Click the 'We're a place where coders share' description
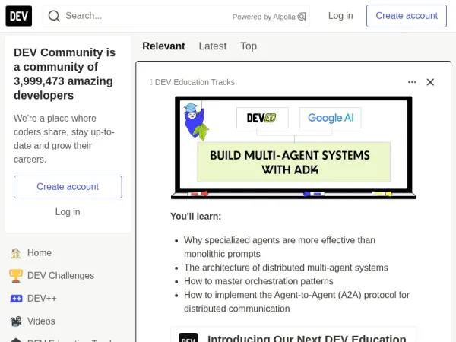The height and width of the screenshot is (342, 456). click(x=64, y=139)
